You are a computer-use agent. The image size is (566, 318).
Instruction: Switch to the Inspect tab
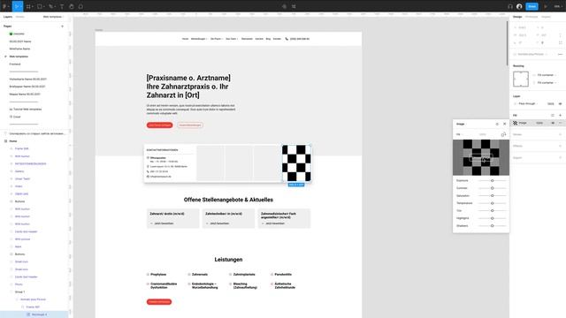click(546, 17)
